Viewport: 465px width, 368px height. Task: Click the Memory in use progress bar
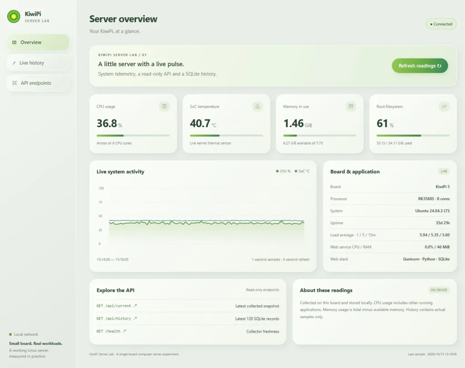(x=320, y=135)
